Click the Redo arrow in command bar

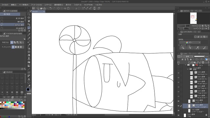pos(54,8)
